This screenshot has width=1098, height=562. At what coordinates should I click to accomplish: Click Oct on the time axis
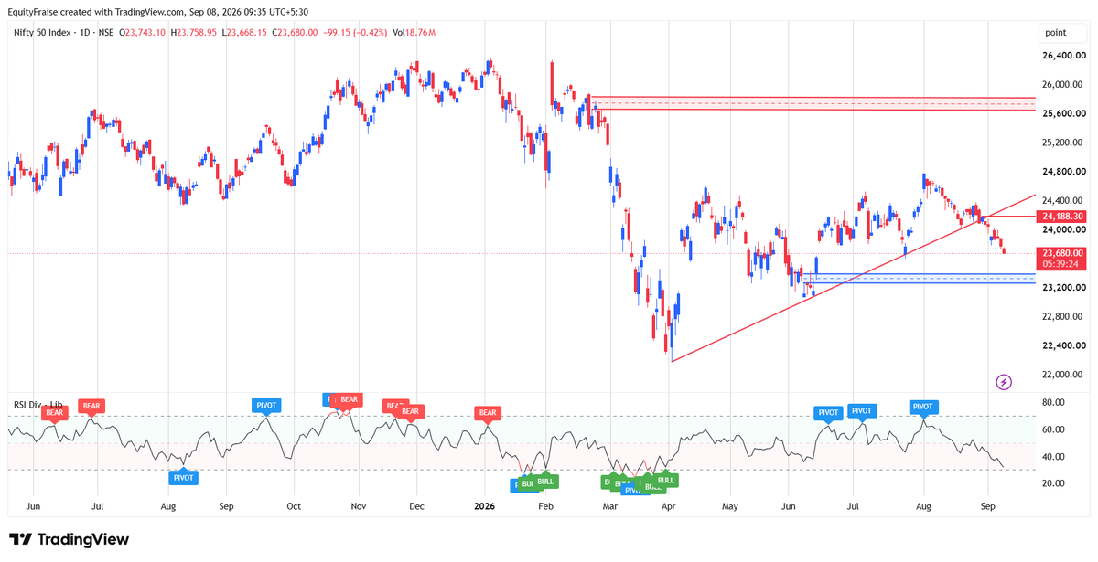click(294, 505)
